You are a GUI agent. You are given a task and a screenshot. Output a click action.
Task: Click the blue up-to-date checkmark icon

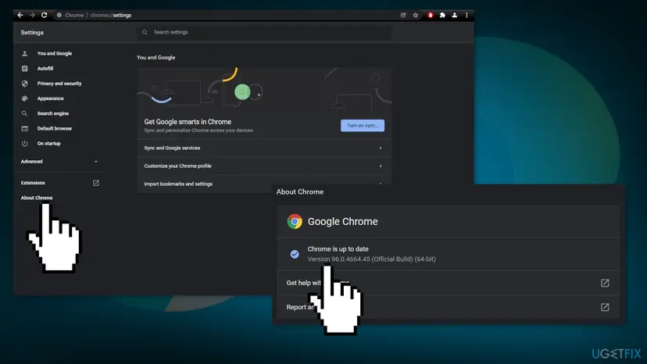[295, 254]
